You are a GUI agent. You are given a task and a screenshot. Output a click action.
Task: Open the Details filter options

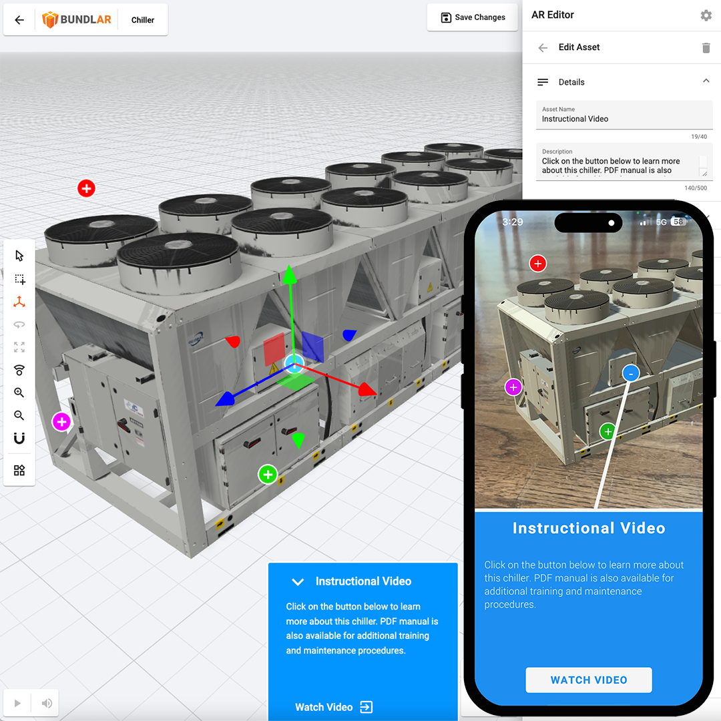click(x=543, y=81)
